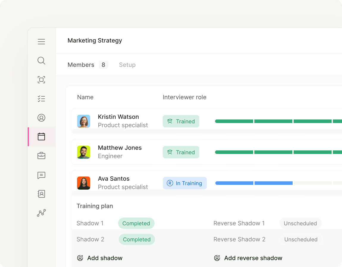342x267 pixels.
Task: Click Matthew Jones's Trained badge
Action: click(x=181, y=152)
